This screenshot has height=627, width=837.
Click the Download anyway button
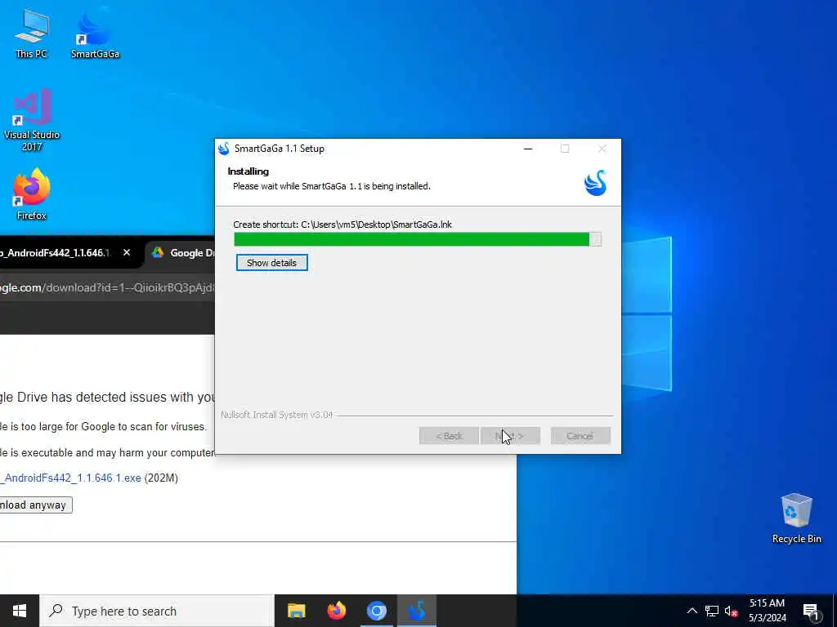(x=36, y=505)
